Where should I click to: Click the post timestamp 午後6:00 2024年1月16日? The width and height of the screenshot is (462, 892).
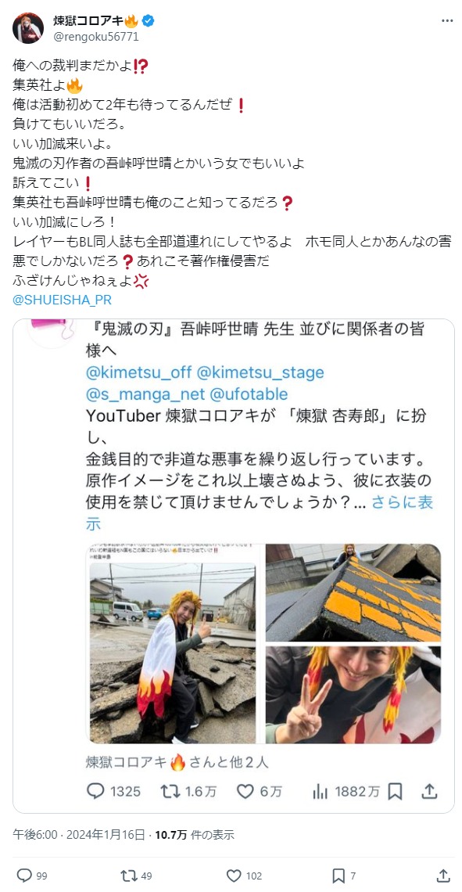(x=79, y=835)
